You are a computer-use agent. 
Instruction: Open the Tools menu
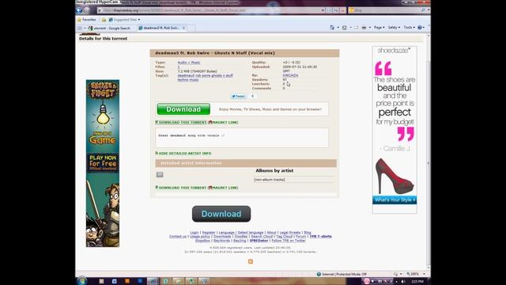[410, 28]
